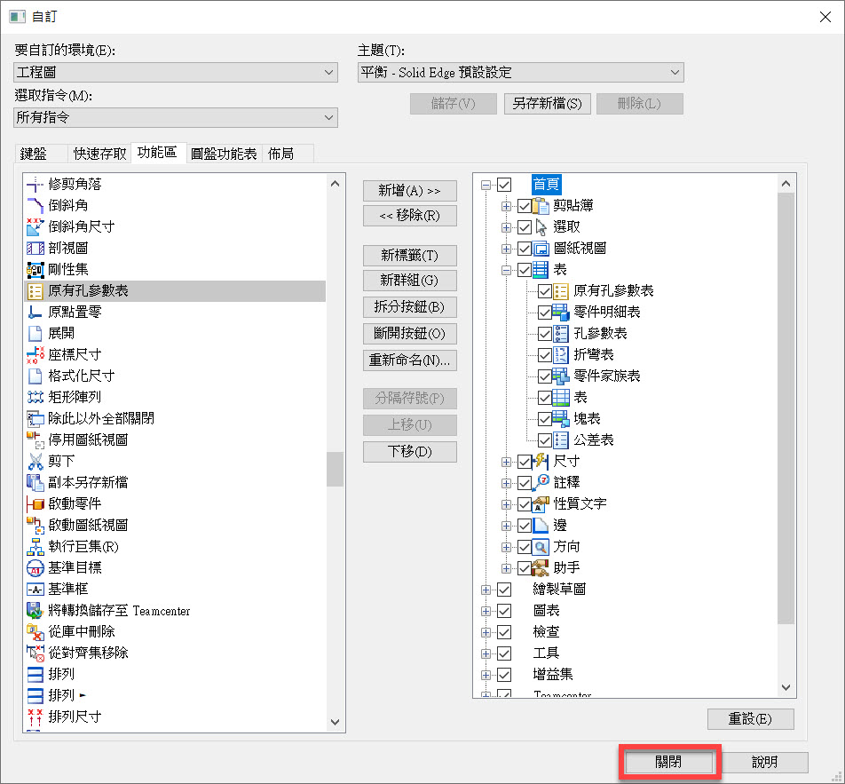The width and height of the screenshot is (845, 784).
Task: Open the 要自訂的環境 dropdown
Action: pyautogui.click(x=176, y=72)
